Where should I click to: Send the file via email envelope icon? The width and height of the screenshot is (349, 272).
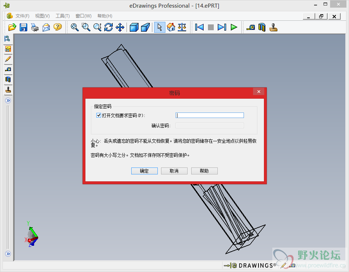pyautogui.click(x=46, y=27)
